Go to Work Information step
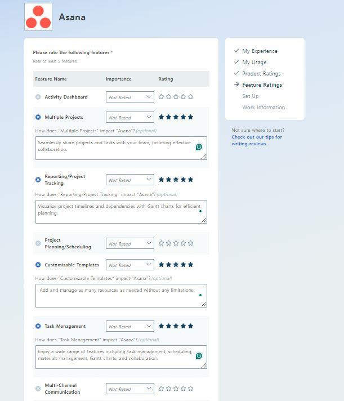Screen dimensions: 344x401 263,107
